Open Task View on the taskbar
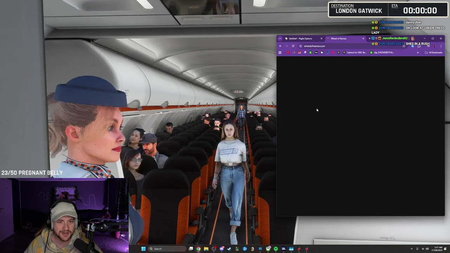The image size is (450, 253). click(x=191, y=249)
